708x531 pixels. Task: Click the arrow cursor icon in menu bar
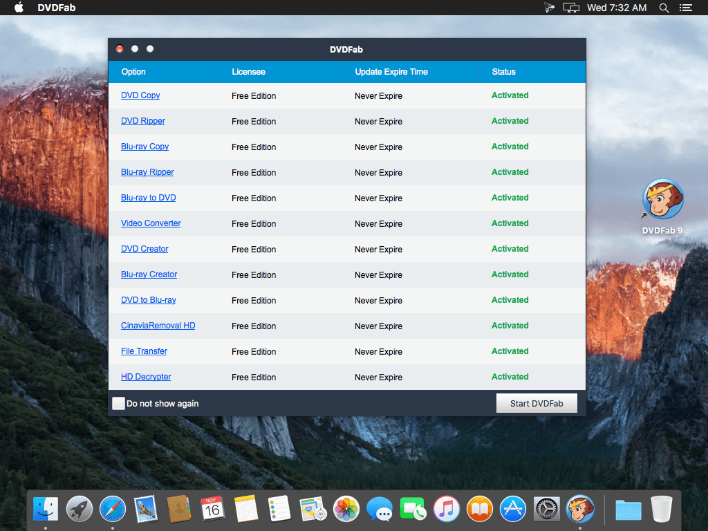tap(549, 8)
